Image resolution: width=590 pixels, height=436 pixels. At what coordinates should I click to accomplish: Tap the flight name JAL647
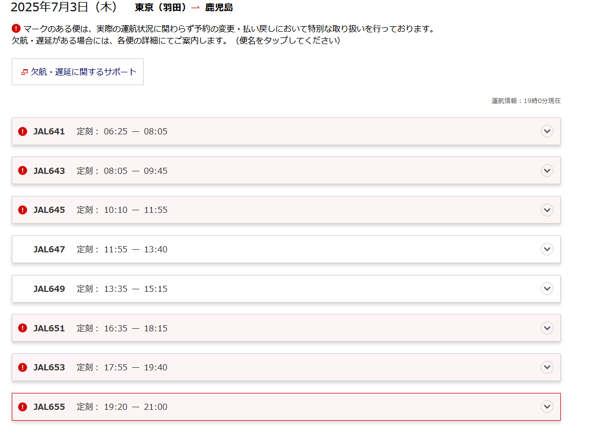pos(49,249)
